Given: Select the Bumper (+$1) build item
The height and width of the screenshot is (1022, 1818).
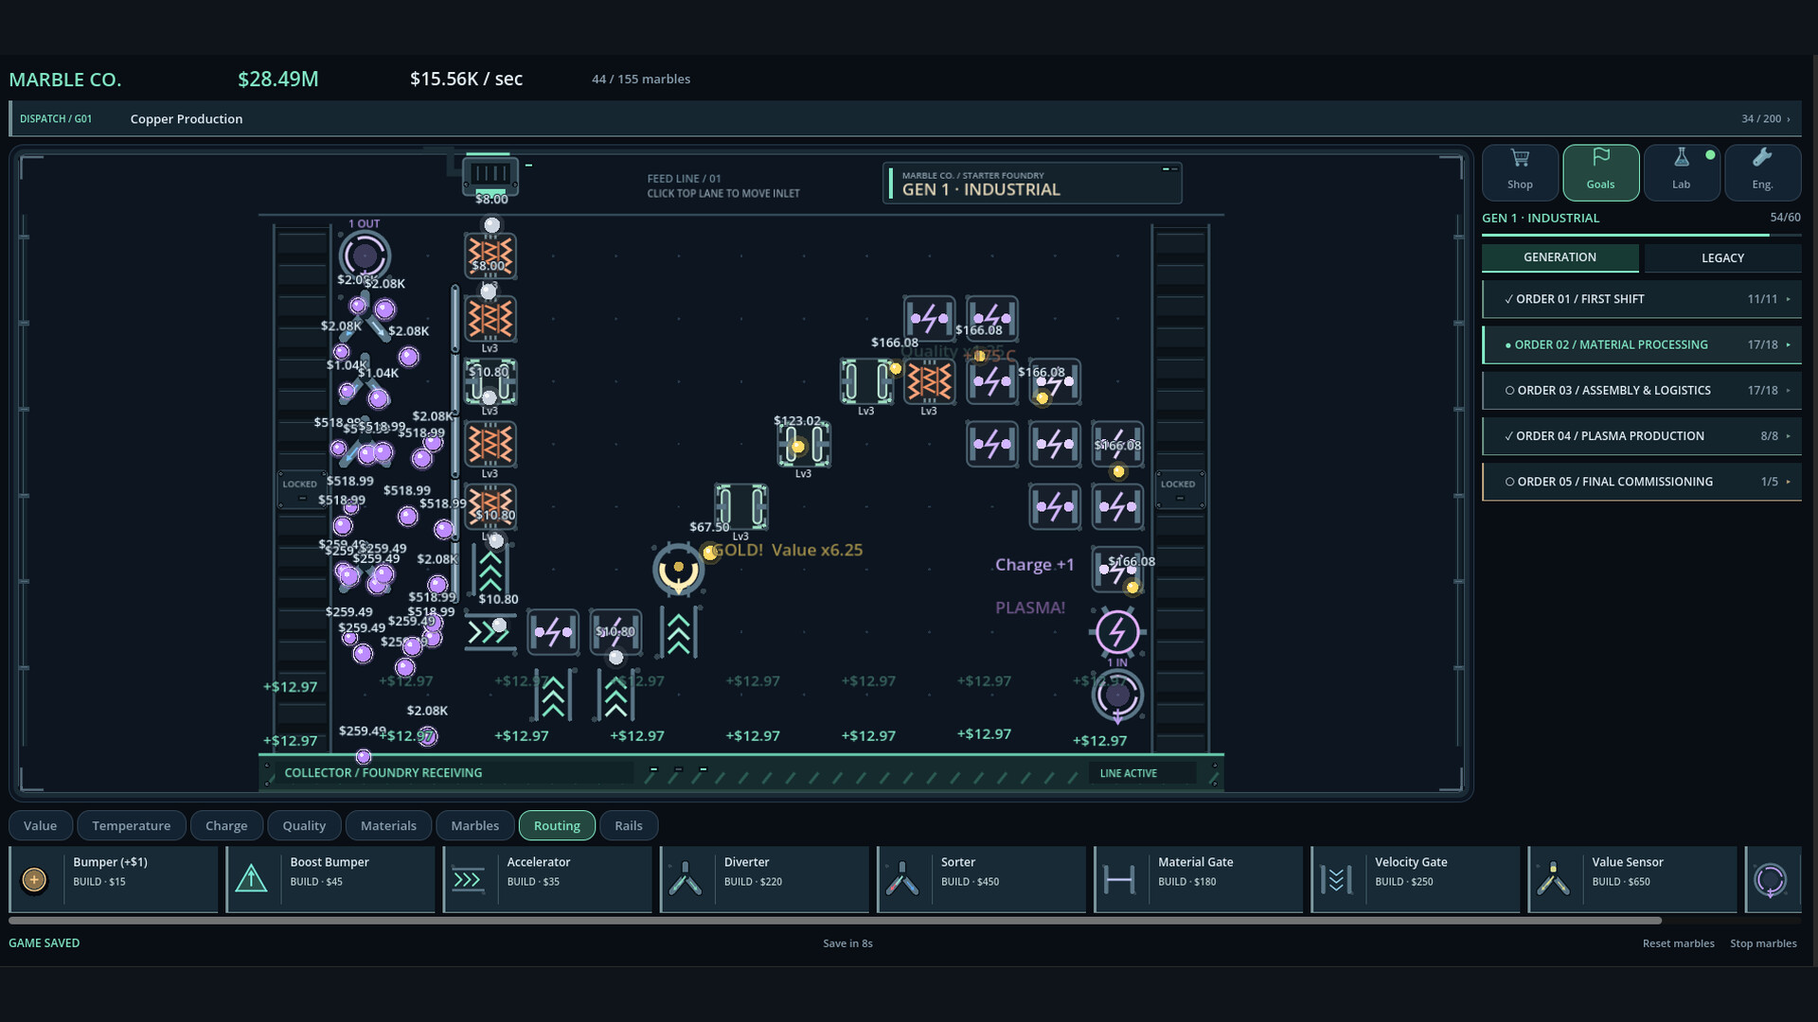Looking at the screenshot, I should (114, 879).
